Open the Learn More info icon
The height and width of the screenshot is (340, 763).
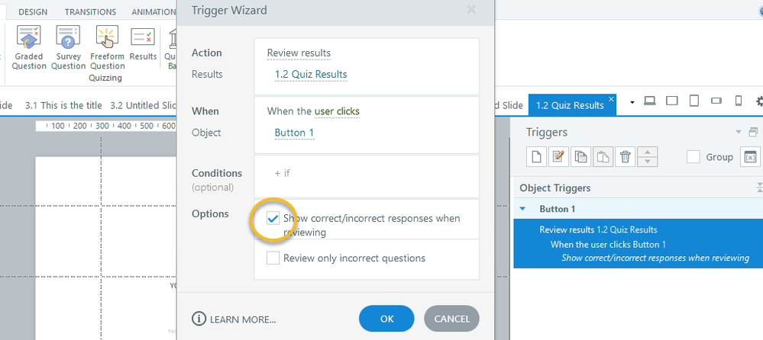pyautogui.click(x=199, y=319)
